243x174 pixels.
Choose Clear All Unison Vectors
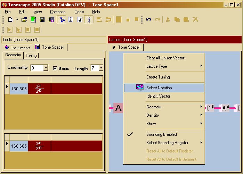tap(164, 58)
